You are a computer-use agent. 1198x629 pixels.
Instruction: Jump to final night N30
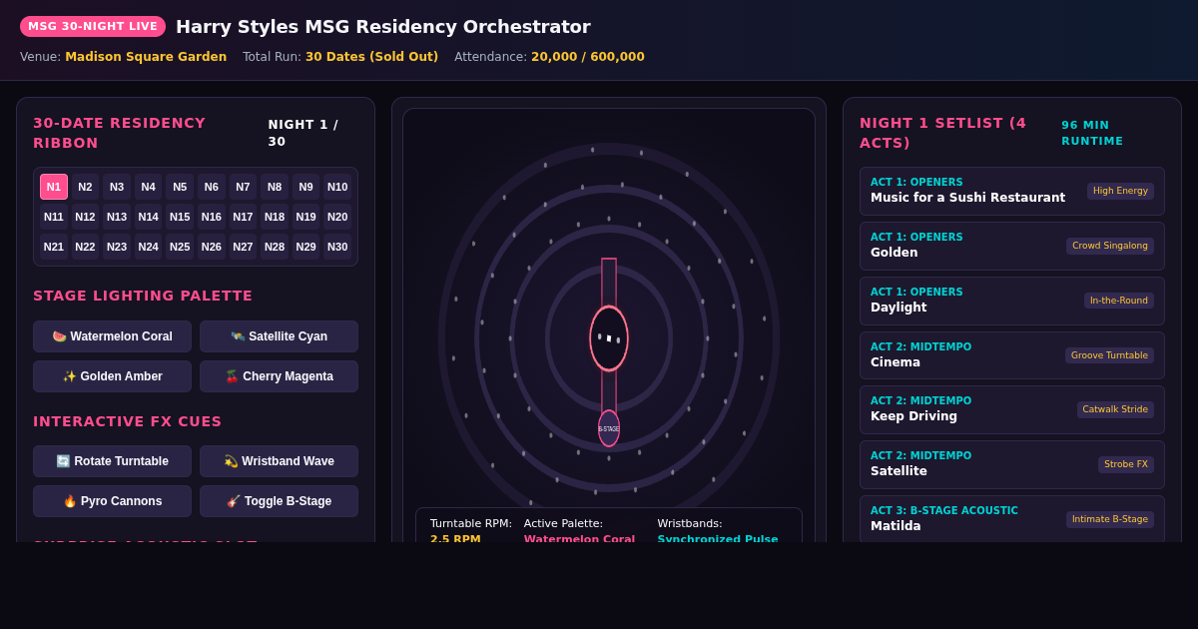tap(337, 247)
